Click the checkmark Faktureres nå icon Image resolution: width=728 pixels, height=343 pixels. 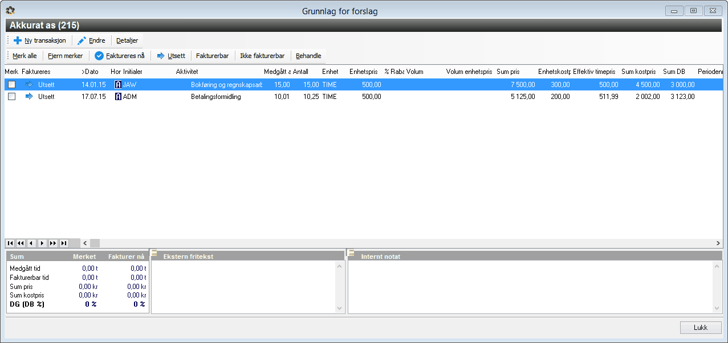point(99,56)
